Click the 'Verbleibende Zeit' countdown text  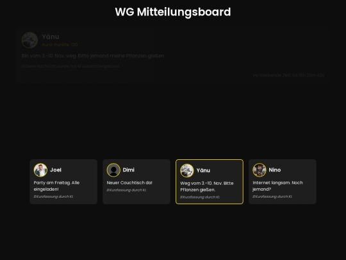(288, 75)
